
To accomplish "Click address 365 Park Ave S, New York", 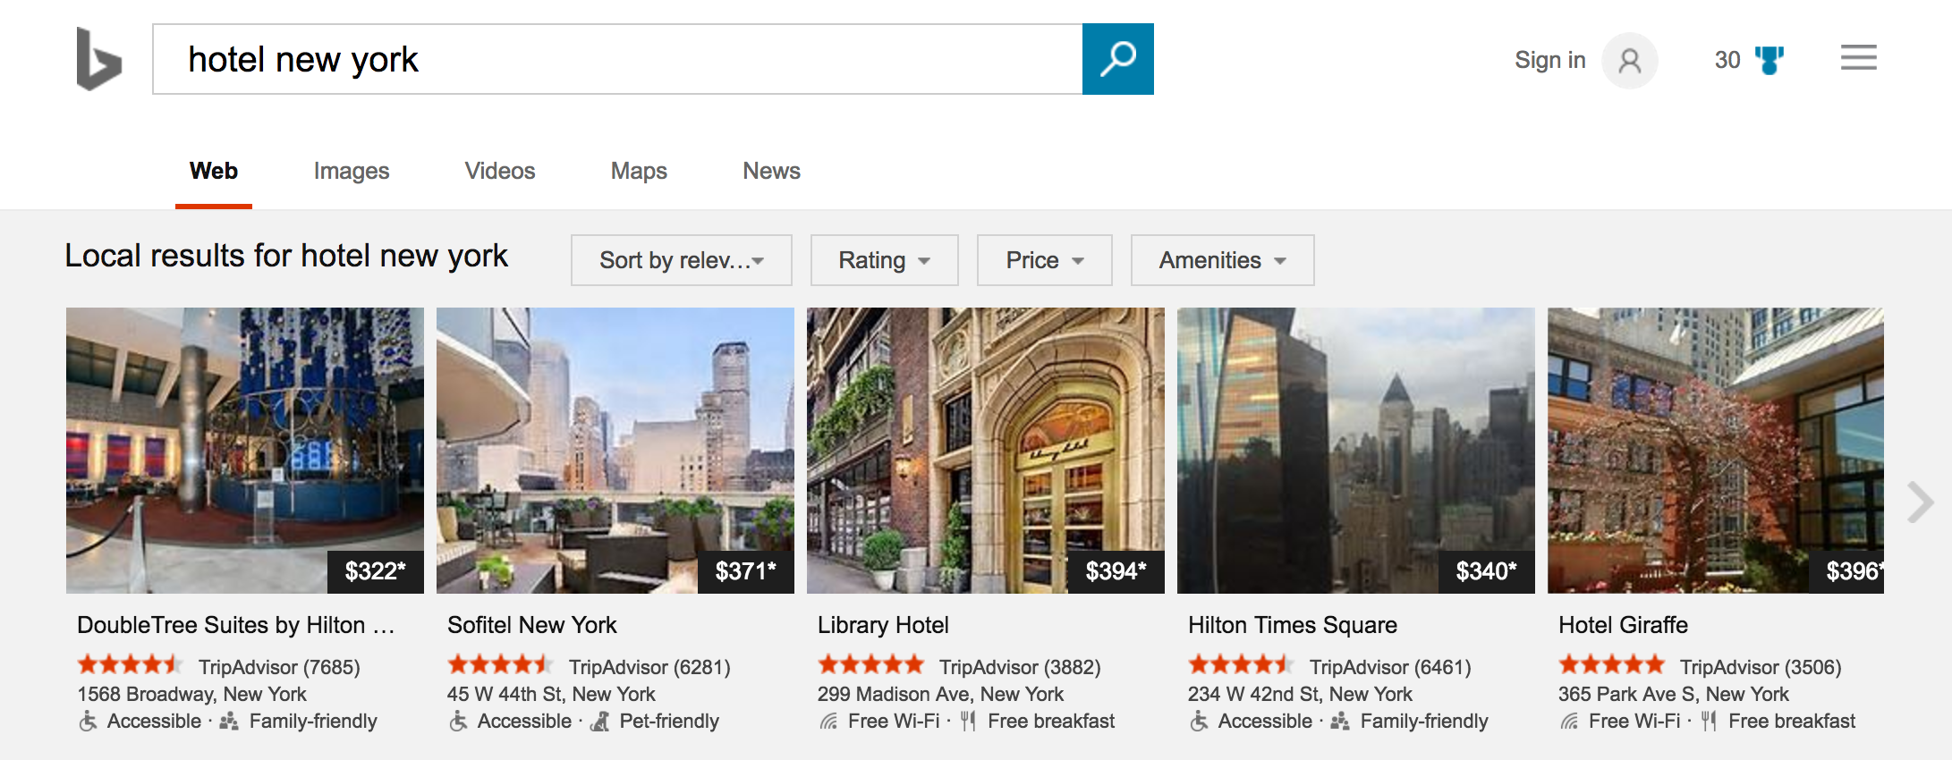I will point(1673,694).
